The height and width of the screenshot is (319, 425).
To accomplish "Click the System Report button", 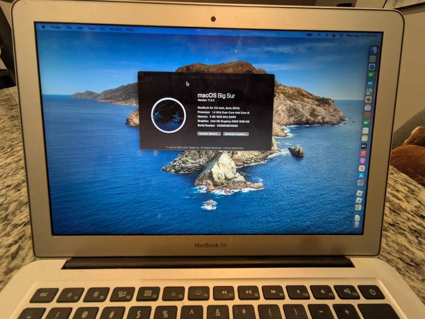I will (x=209, y=134).
